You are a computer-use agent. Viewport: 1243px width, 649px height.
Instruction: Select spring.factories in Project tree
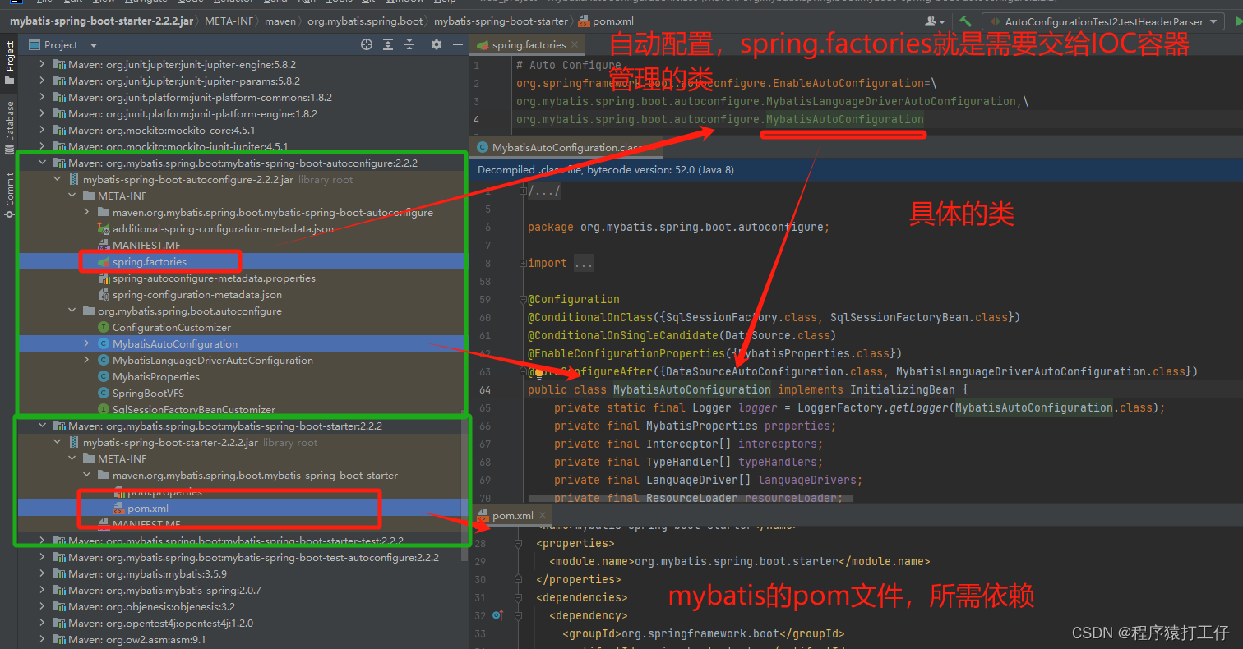point(150,262)
